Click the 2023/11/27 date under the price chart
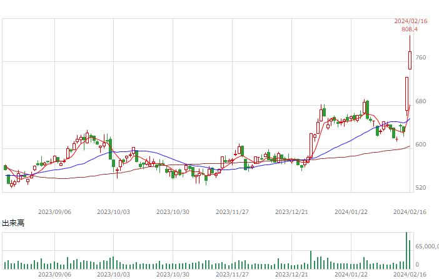439x279 pixels. tap(232, 212)
